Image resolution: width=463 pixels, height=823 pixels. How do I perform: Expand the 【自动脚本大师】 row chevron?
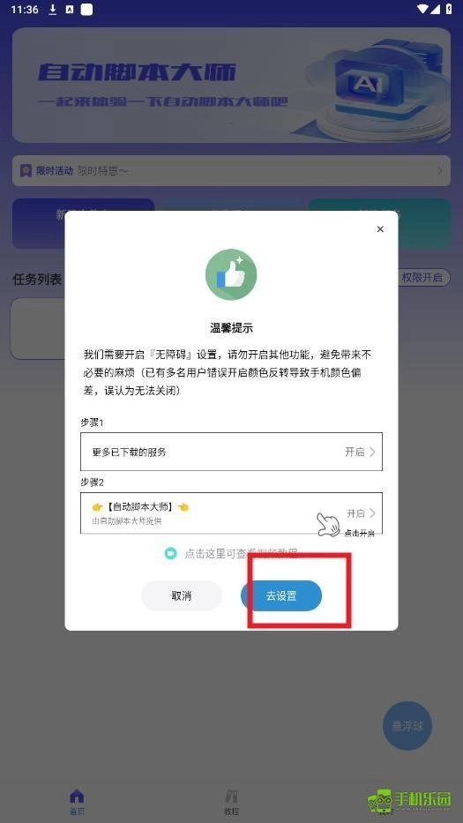coord(372,513)
